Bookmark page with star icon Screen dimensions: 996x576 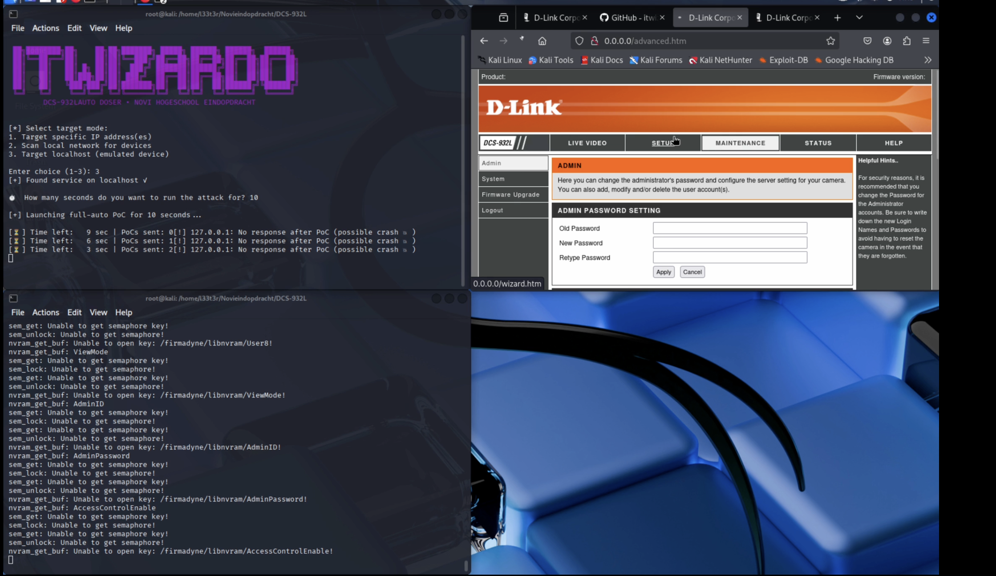coord(830,41)
